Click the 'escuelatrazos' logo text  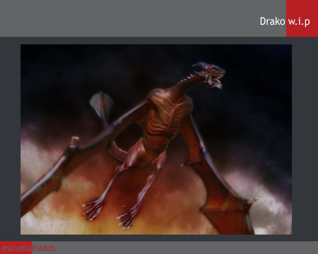pos(29,248)
